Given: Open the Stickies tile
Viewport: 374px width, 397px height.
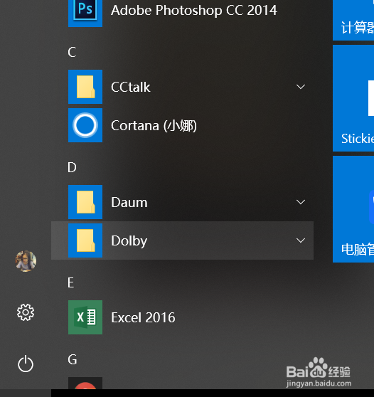Looking at the screenshot, I should [353, 98].
